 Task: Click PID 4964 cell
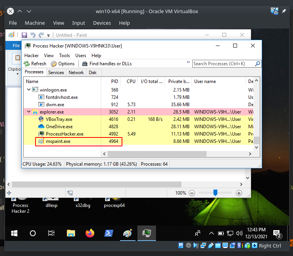(x=113, y=141)
